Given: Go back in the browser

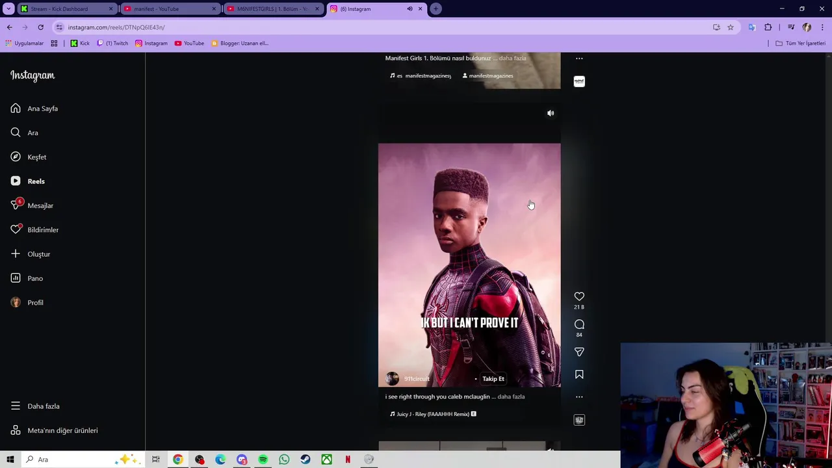Looking at the screenshot, I should pyautogui.click(x=9, y=27).
